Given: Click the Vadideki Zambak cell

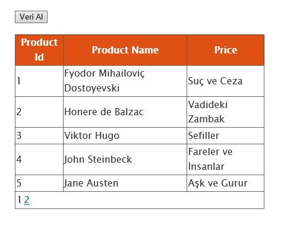Looking at the screenshot, I should click(x=225, y=112).
